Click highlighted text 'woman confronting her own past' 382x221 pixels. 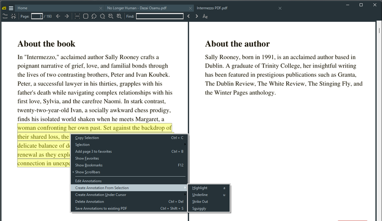(60, 128)
